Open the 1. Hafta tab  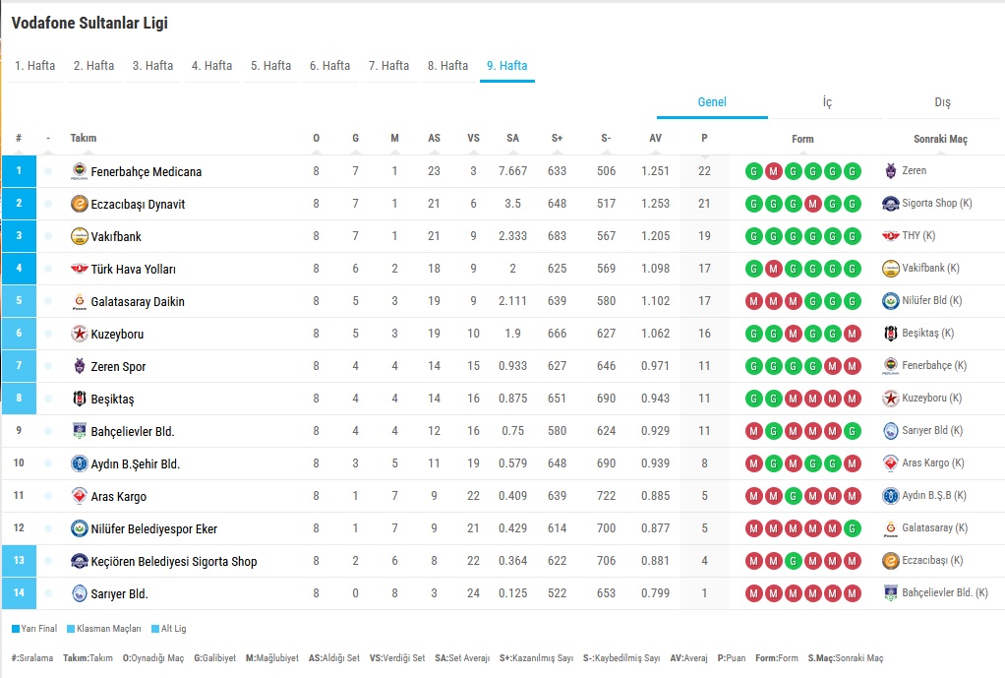35,65
